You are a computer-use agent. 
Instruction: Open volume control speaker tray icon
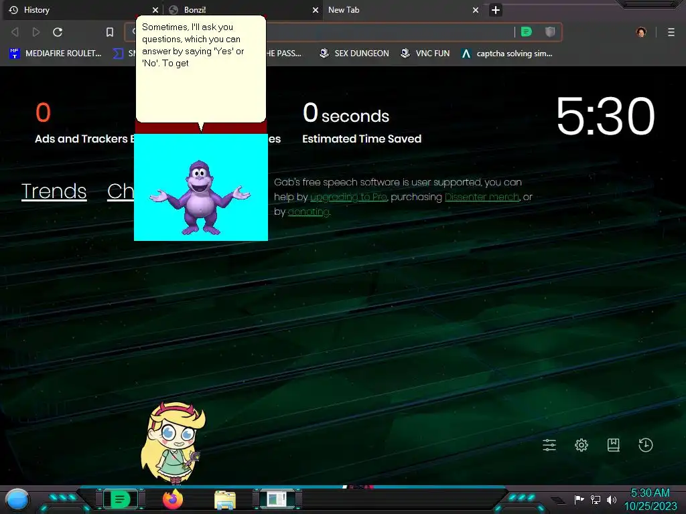tap(612, 499)
